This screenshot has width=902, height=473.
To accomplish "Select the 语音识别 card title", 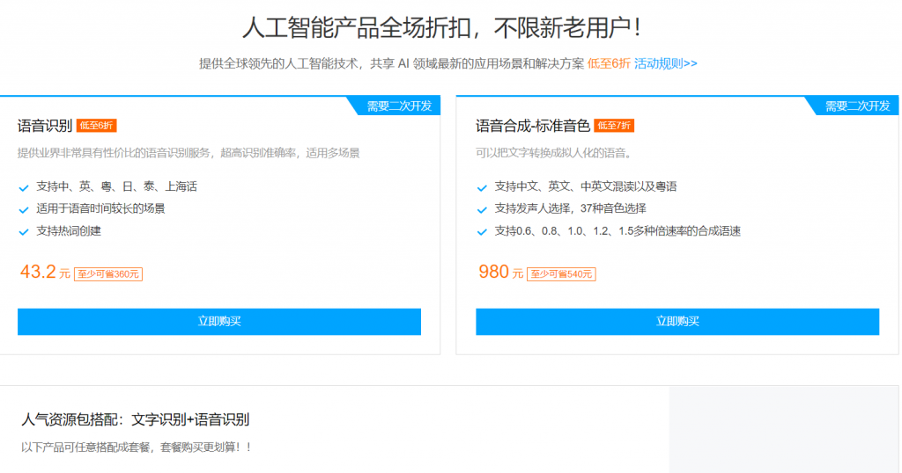I will (45, 126).
